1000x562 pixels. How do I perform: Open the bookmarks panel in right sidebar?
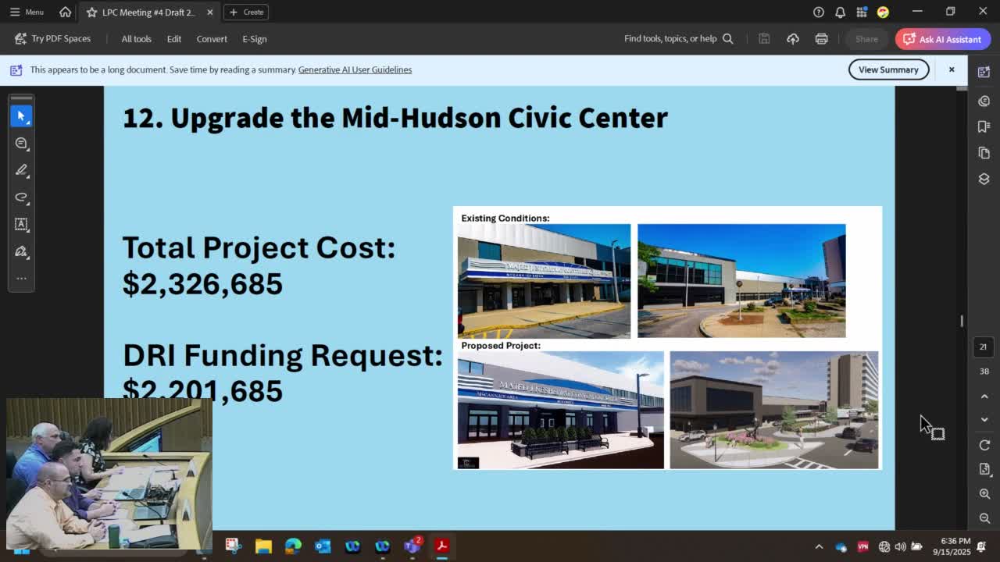[x=984, y=126]
